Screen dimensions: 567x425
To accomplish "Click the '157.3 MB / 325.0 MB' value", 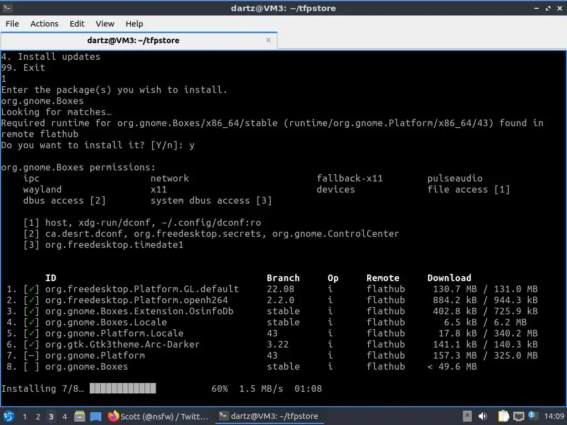I will click(485, 356).
